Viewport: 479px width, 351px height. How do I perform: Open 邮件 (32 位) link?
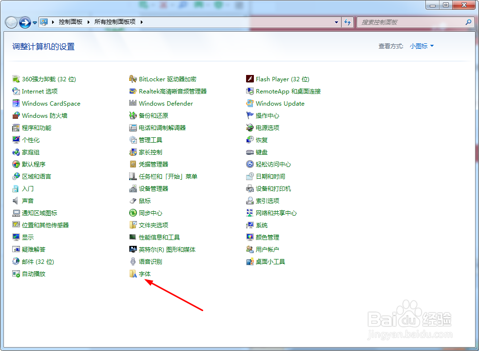[38, 261]
